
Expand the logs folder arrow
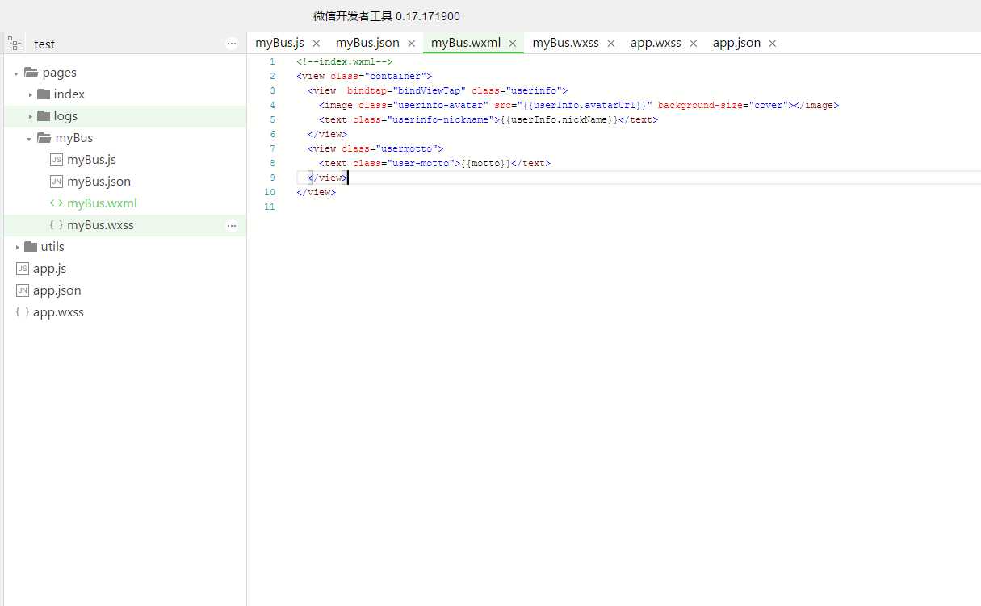pos(31,116)
